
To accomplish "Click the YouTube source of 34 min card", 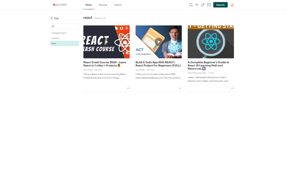I will [140, 70].
